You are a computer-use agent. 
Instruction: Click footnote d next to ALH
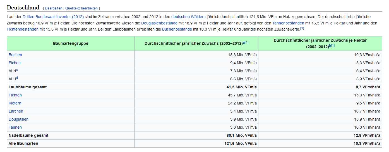click(x=17, y=78)
